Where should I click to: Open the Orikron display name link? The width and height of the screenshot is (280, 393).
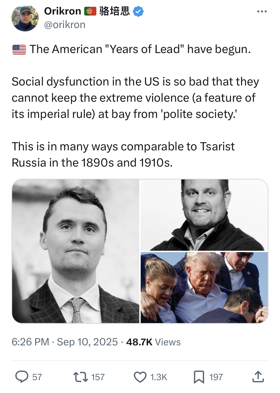(x=63, y=11)
